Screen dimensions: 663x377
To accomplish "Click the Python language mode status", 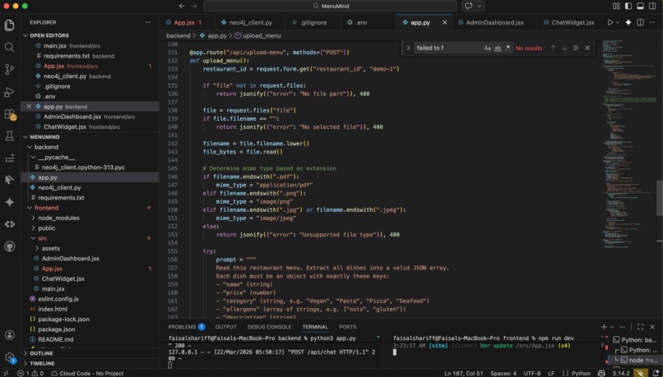I will pos(581,373).
